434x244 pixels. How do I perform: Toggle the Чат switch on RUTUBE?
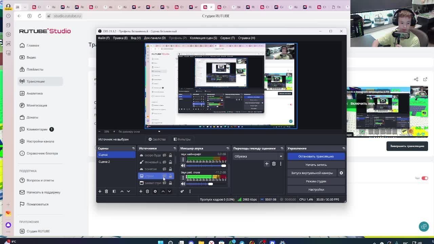425,178
